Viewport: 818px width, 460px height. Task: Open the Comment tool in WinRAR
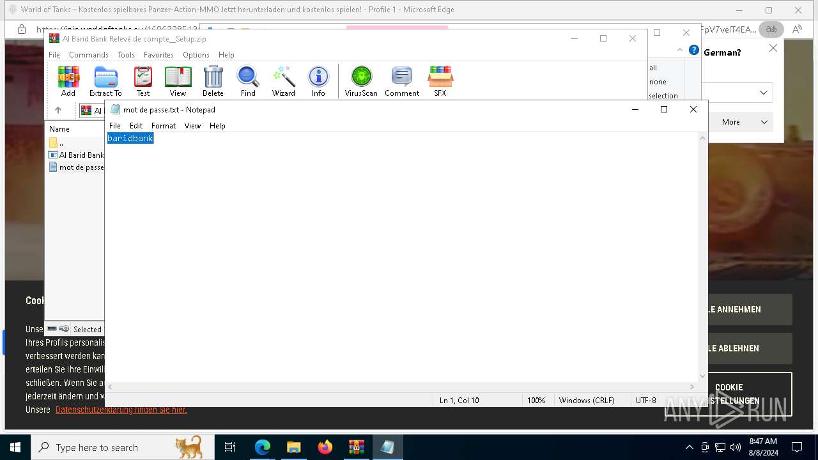pos(402,81)
